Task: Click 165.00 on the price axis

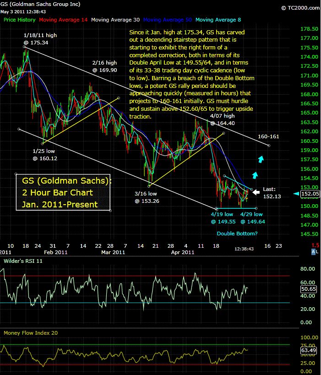Action: click(x=309, y=113)
